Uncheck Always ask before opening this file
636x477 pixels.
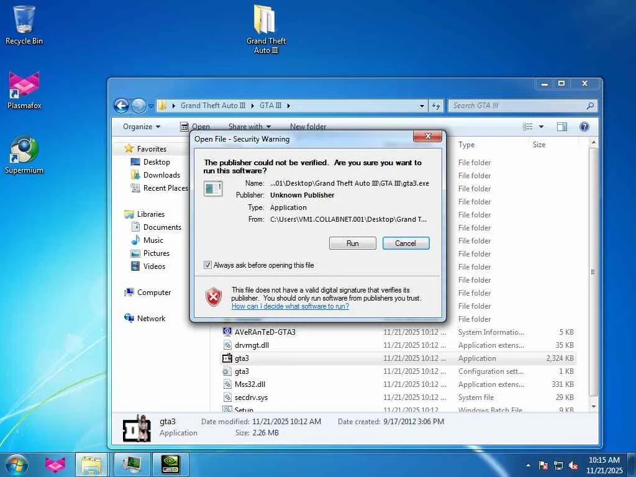207,265
